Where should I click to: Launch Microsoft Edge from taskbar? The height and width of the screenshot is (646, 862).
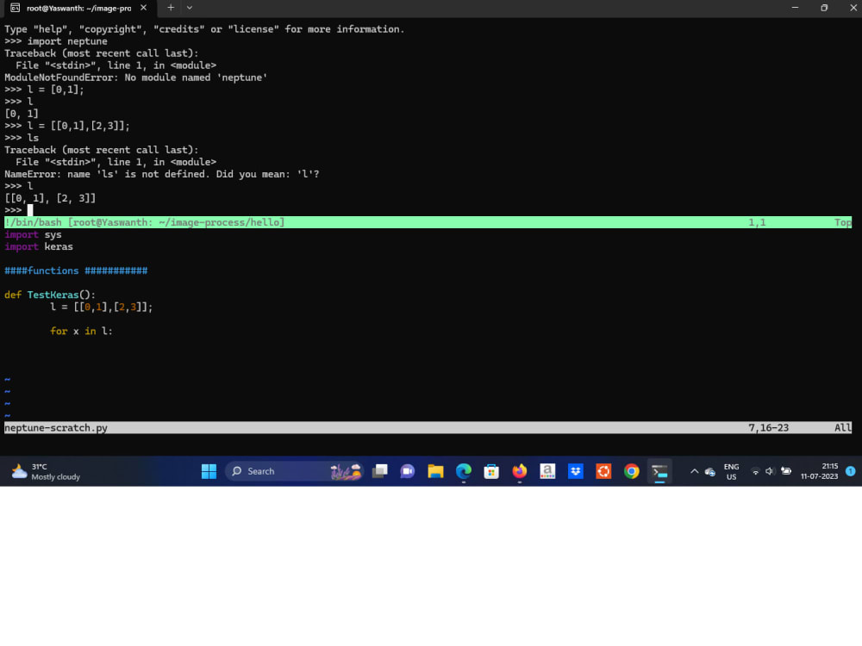coord(463,471)
